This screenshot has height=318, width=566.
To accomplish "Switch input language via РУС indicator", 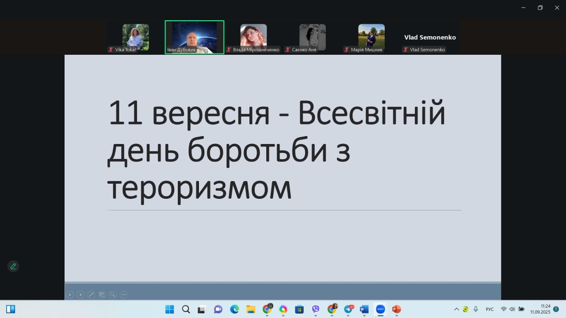I will (x=490, y=309).
